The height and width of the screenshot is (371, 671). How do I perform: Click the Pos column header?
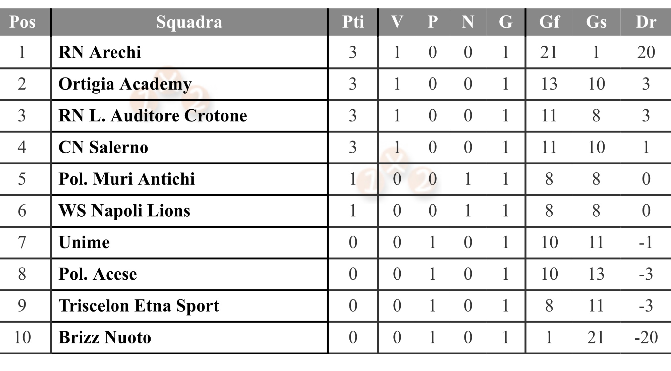point(22,22)
